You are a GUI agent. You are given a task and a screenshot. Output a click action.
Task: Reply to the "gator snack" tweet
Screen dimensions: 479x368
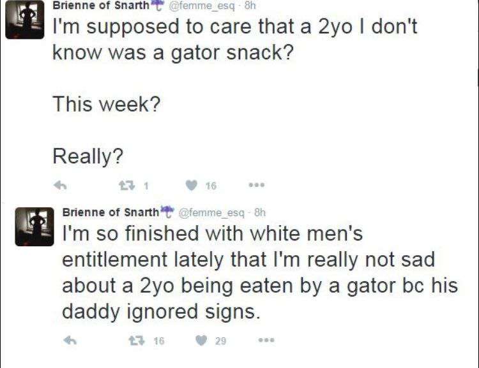[61, 186]
